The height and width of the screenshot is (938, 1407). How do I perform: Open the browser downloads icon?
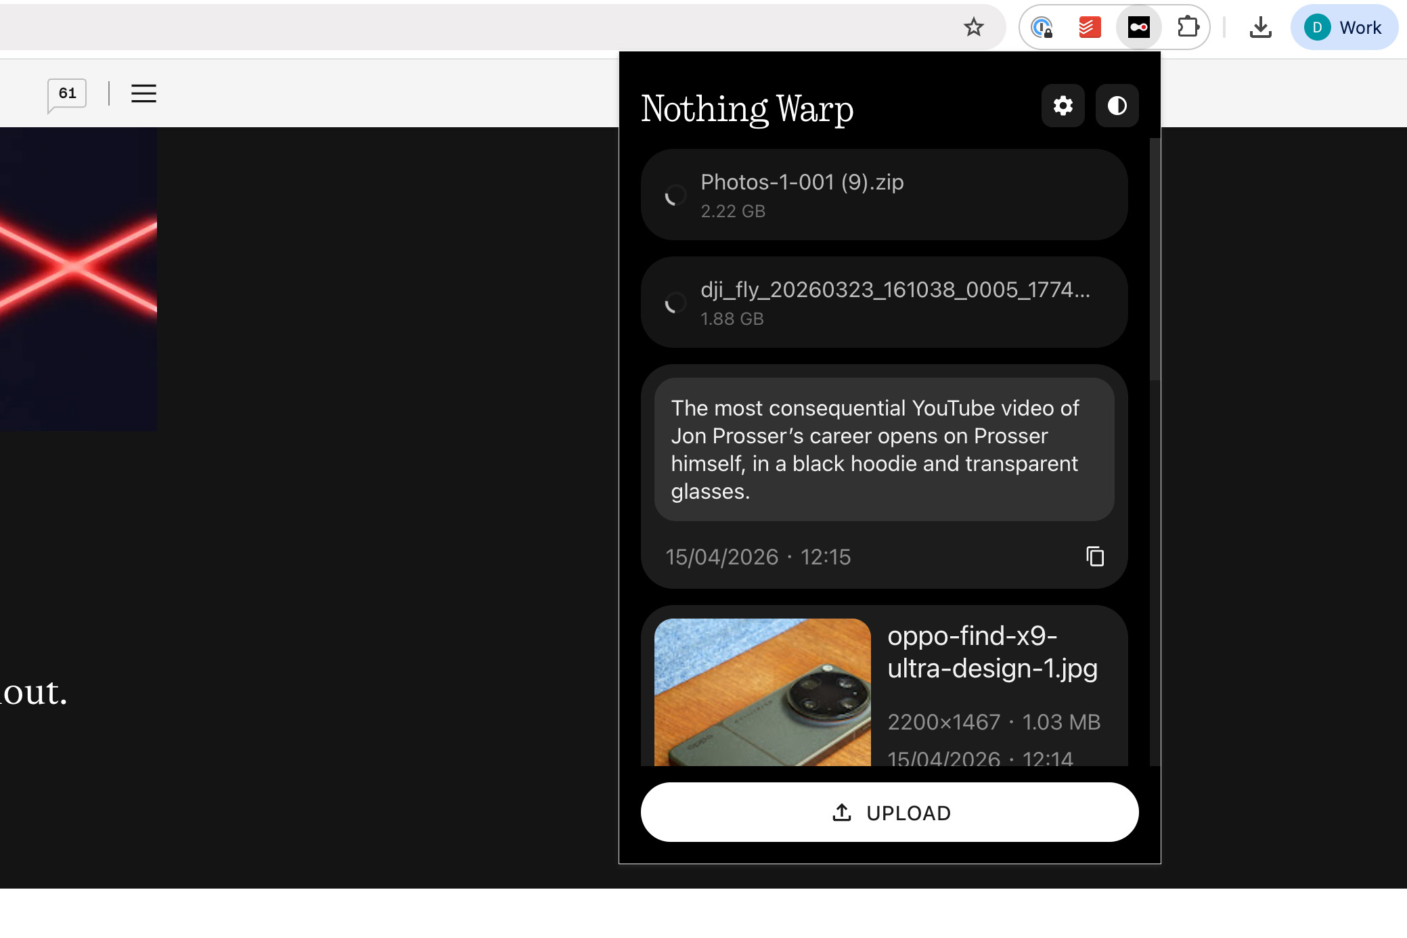[1260, 26]
